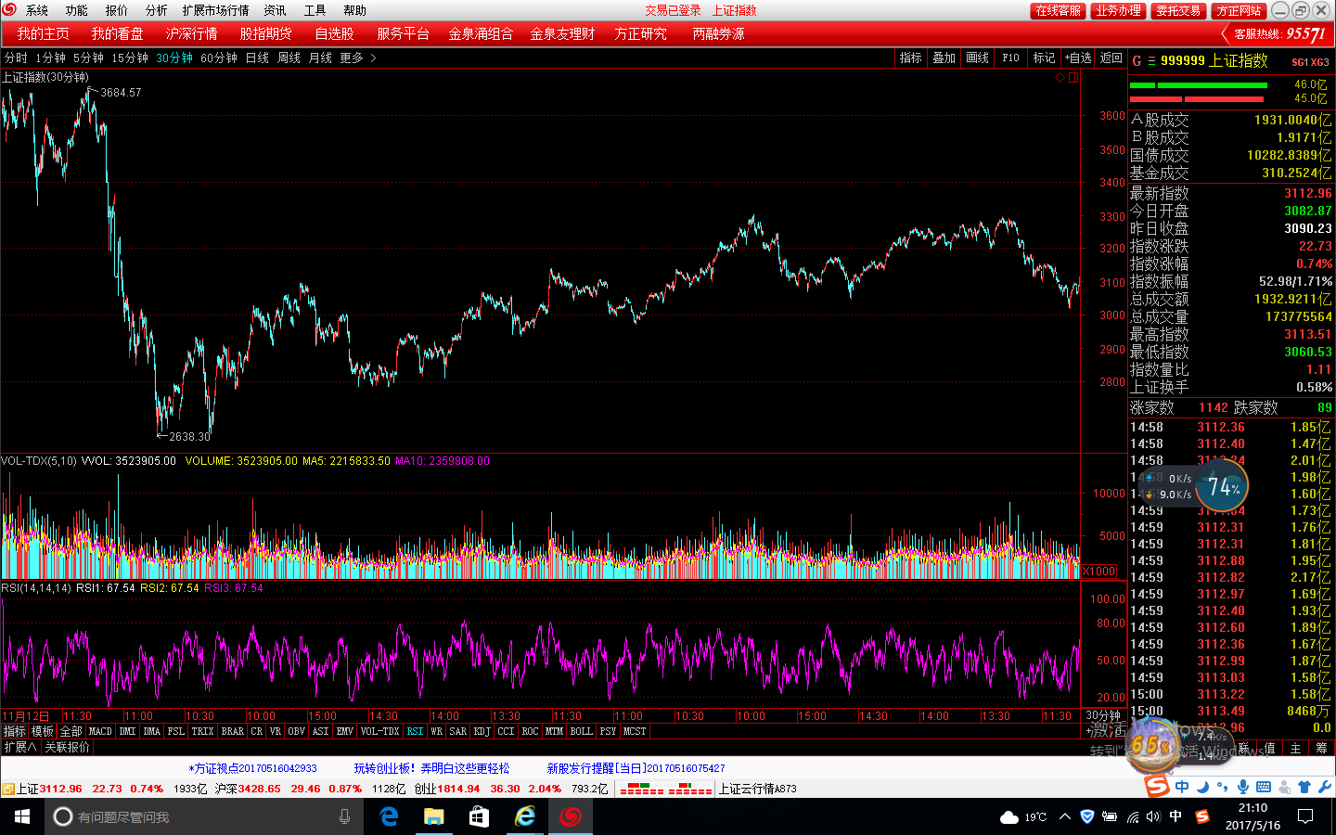
Task: Click the 委托交易 button
Action: [1178, 10]
